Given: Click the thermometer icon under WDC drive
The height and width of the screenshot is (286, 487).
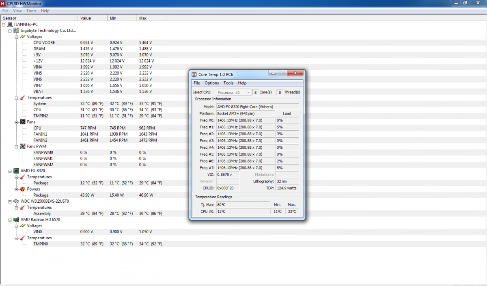Looking at the screenshot, I should pyautogui.click(x=23, y=207).
